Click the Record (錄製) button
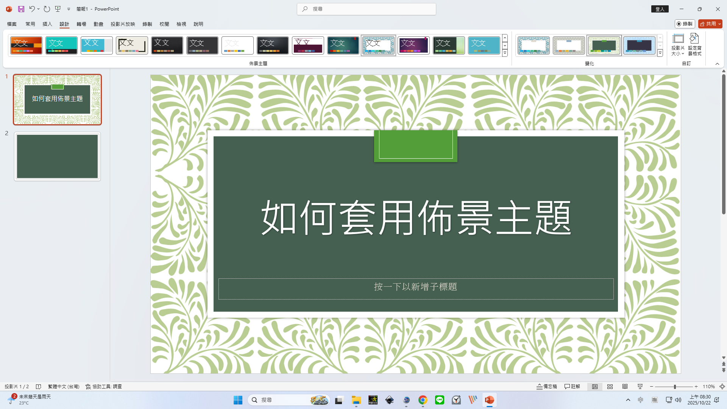 tap(685, 24)
